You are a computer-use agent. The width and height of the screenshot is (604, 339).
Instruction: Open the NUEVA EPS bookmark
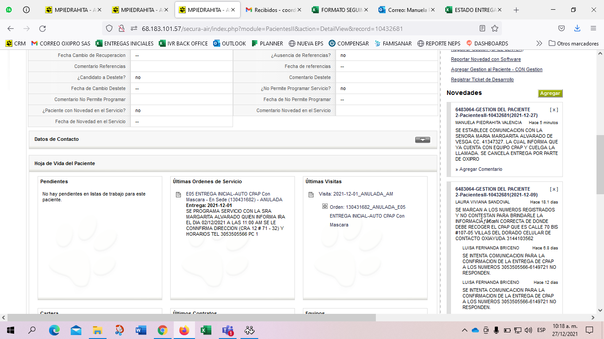click(306, 43)
